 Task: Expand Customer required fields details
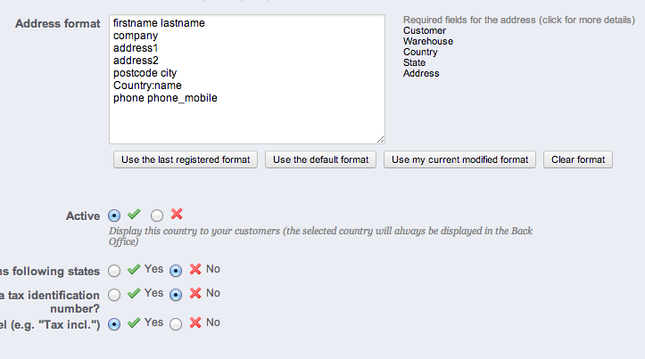pyautogui.click(x=425, y=30)
